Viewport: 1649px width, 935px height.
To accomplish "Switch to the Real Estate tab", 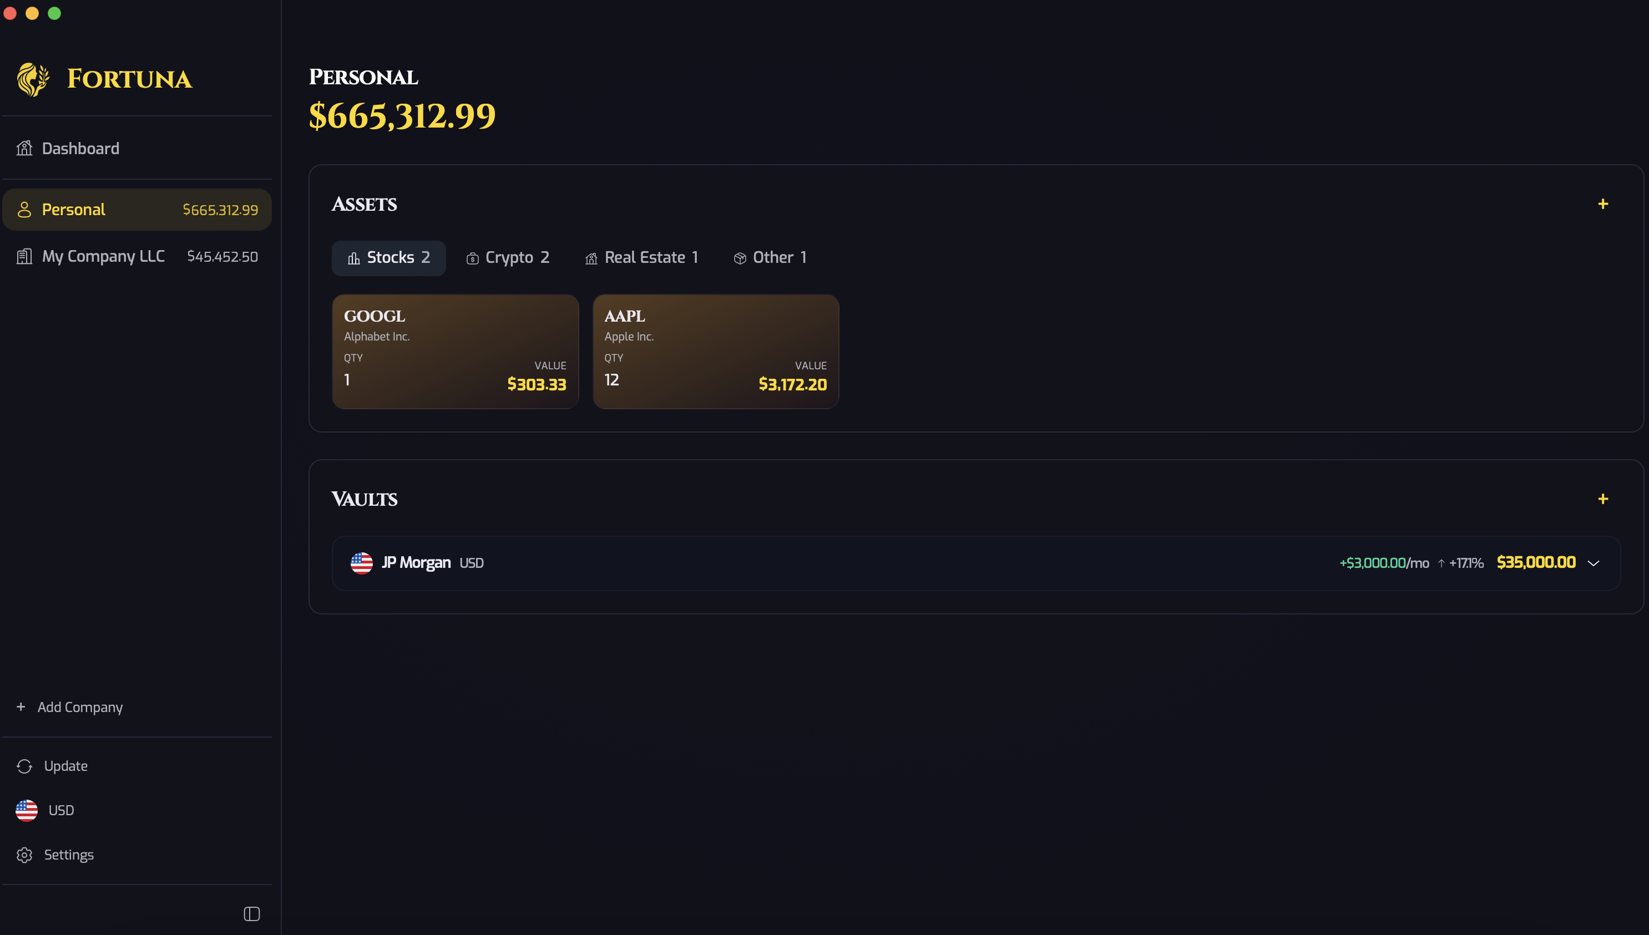I will [x=641, y=258].
